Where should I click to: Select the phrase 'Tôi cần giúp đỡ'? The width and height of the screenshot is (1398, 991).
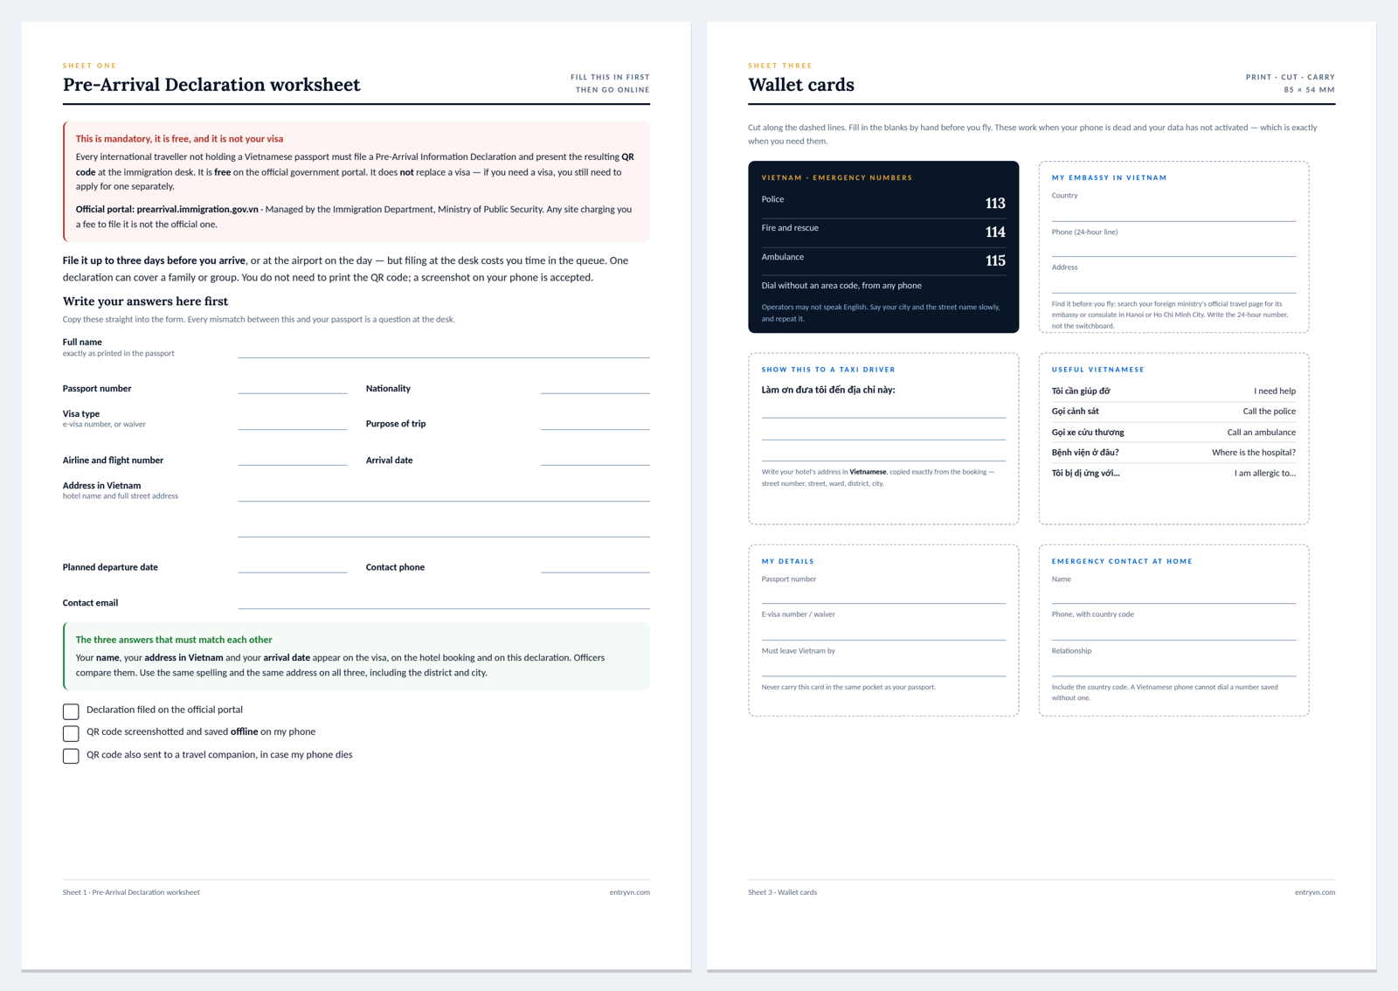pos(1081,392)
